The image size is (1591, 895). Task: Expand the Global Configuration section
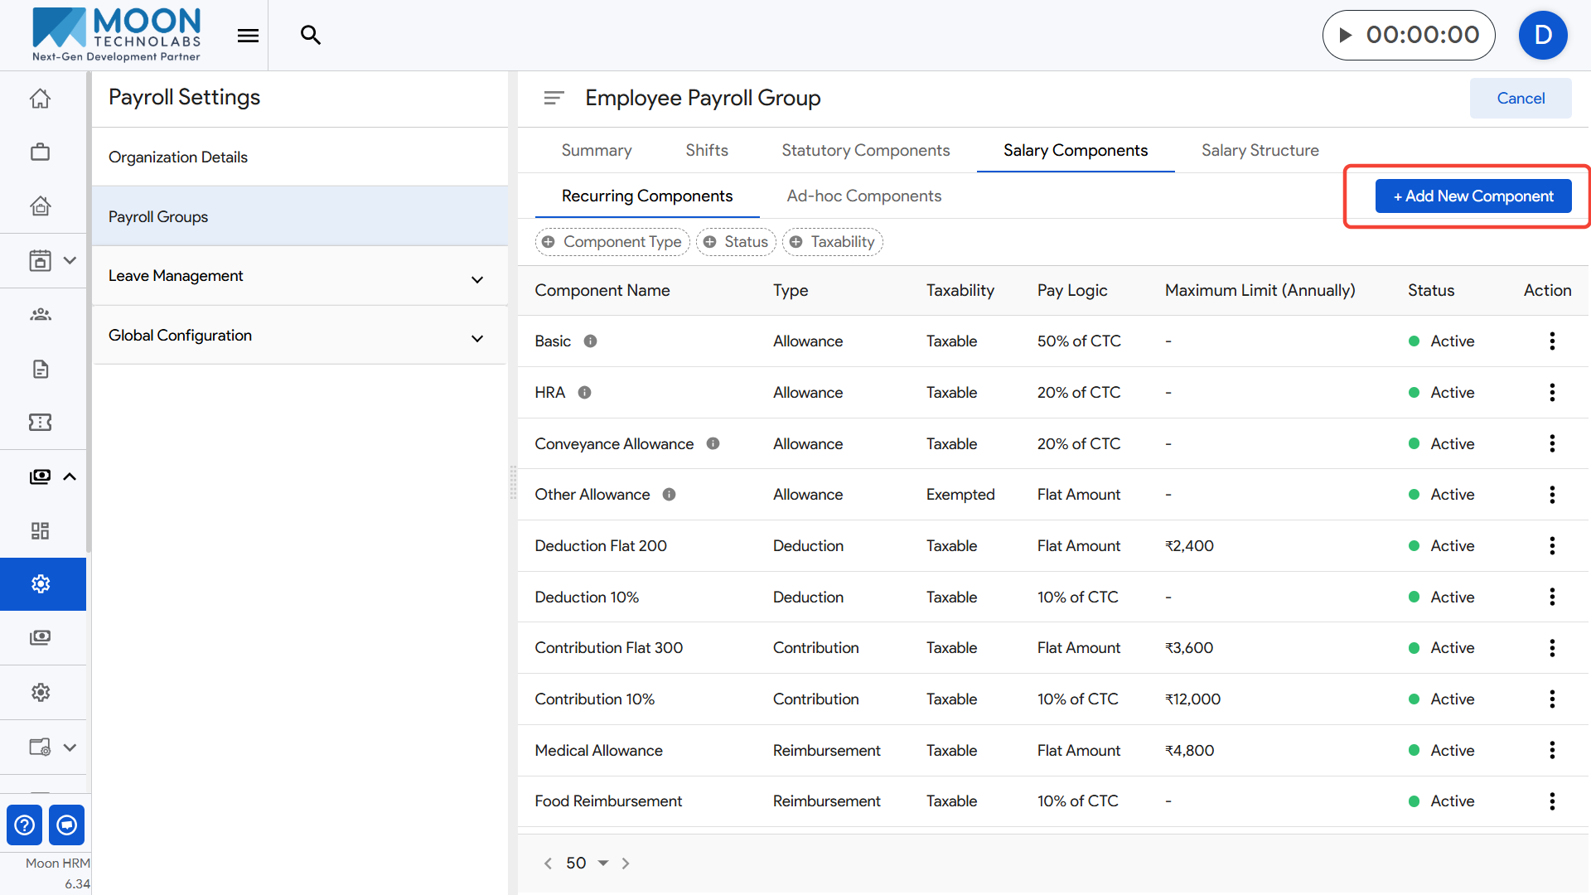coord(477,338)
